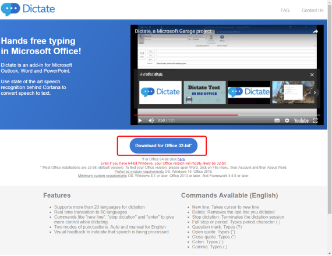The image size is (332, 256).
Task: Click the video title 'Dictate, a Microsoft Garage project'
Action: pos(173,31)
